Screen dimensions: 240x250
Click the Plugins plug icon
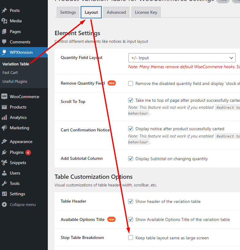(4, 152)
